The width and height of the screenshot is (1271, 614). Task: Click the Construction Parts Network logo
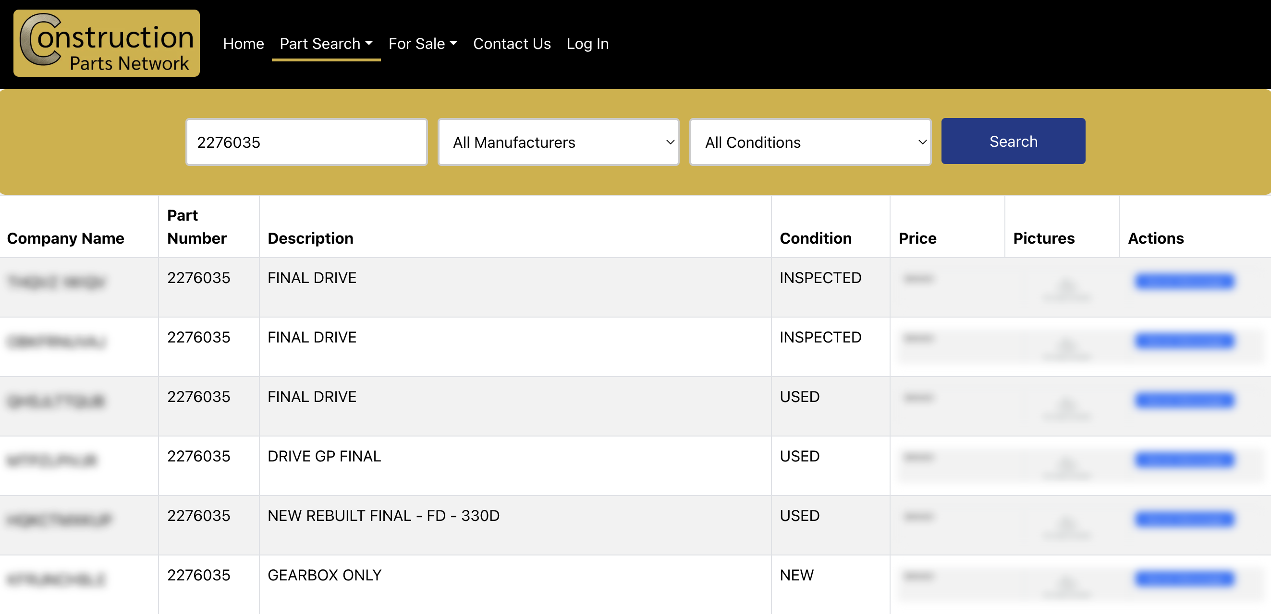pos(106,43)
